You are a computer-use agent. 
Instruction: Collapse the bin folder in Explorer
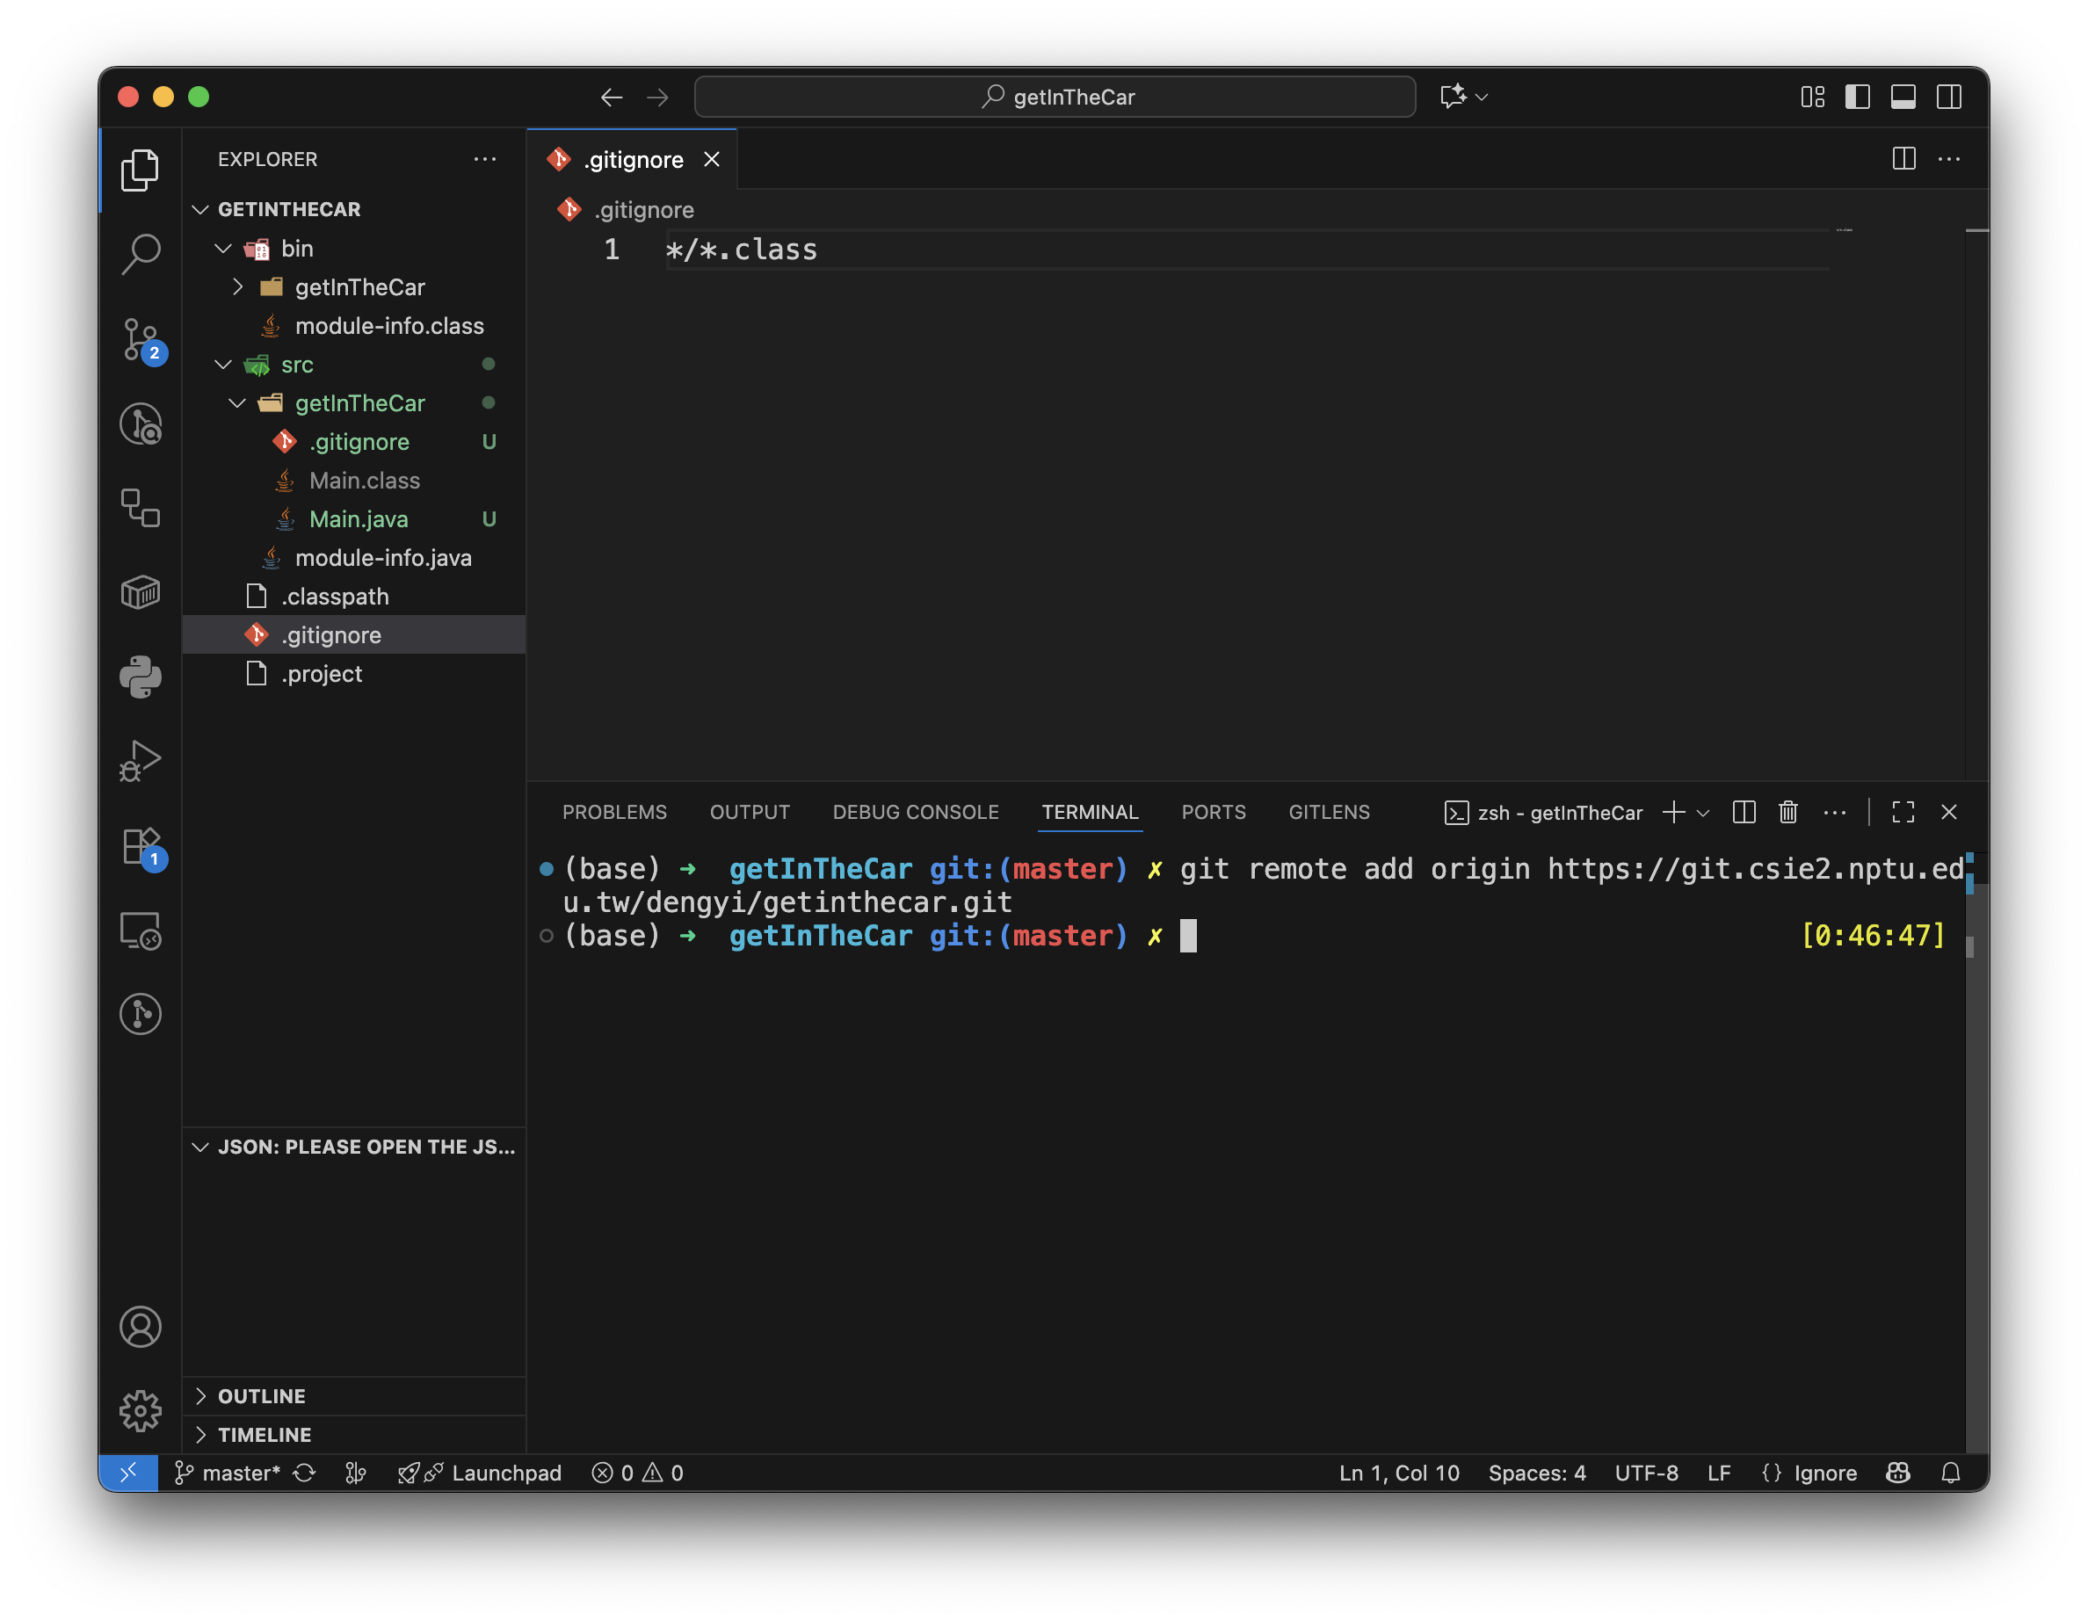coord(224,249)
